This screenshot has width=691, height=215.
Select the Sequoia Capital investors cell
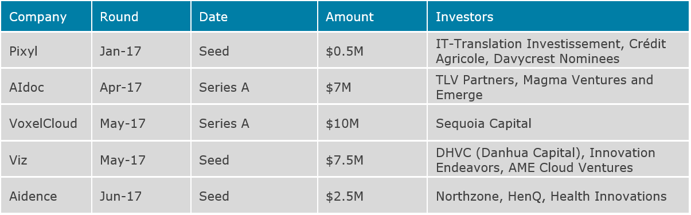(x=558, y=123)
